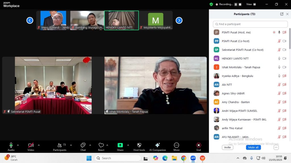Image resolution: width=291 pixels, height=163 pixels.
Task: Select Bambang Wuragil video thumbnail
Action: pyautogui.click(x=87, y=20)
